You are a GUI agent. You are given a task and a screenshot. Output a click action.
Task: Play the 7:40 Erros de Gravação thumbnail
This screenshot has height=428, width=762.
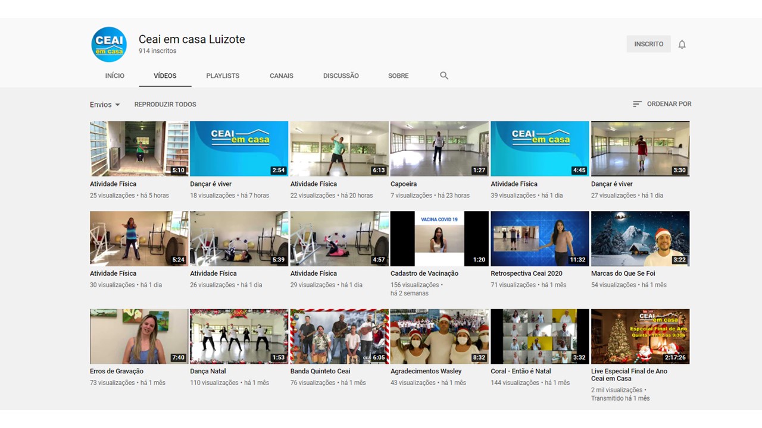pyautogui.click(x=139, y=336)
